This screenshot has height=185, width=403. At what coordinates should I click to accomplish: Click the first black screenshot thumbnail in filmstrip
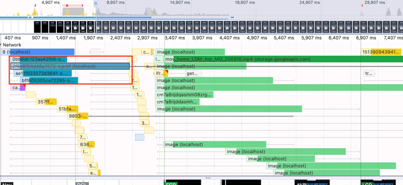[37, 27]
